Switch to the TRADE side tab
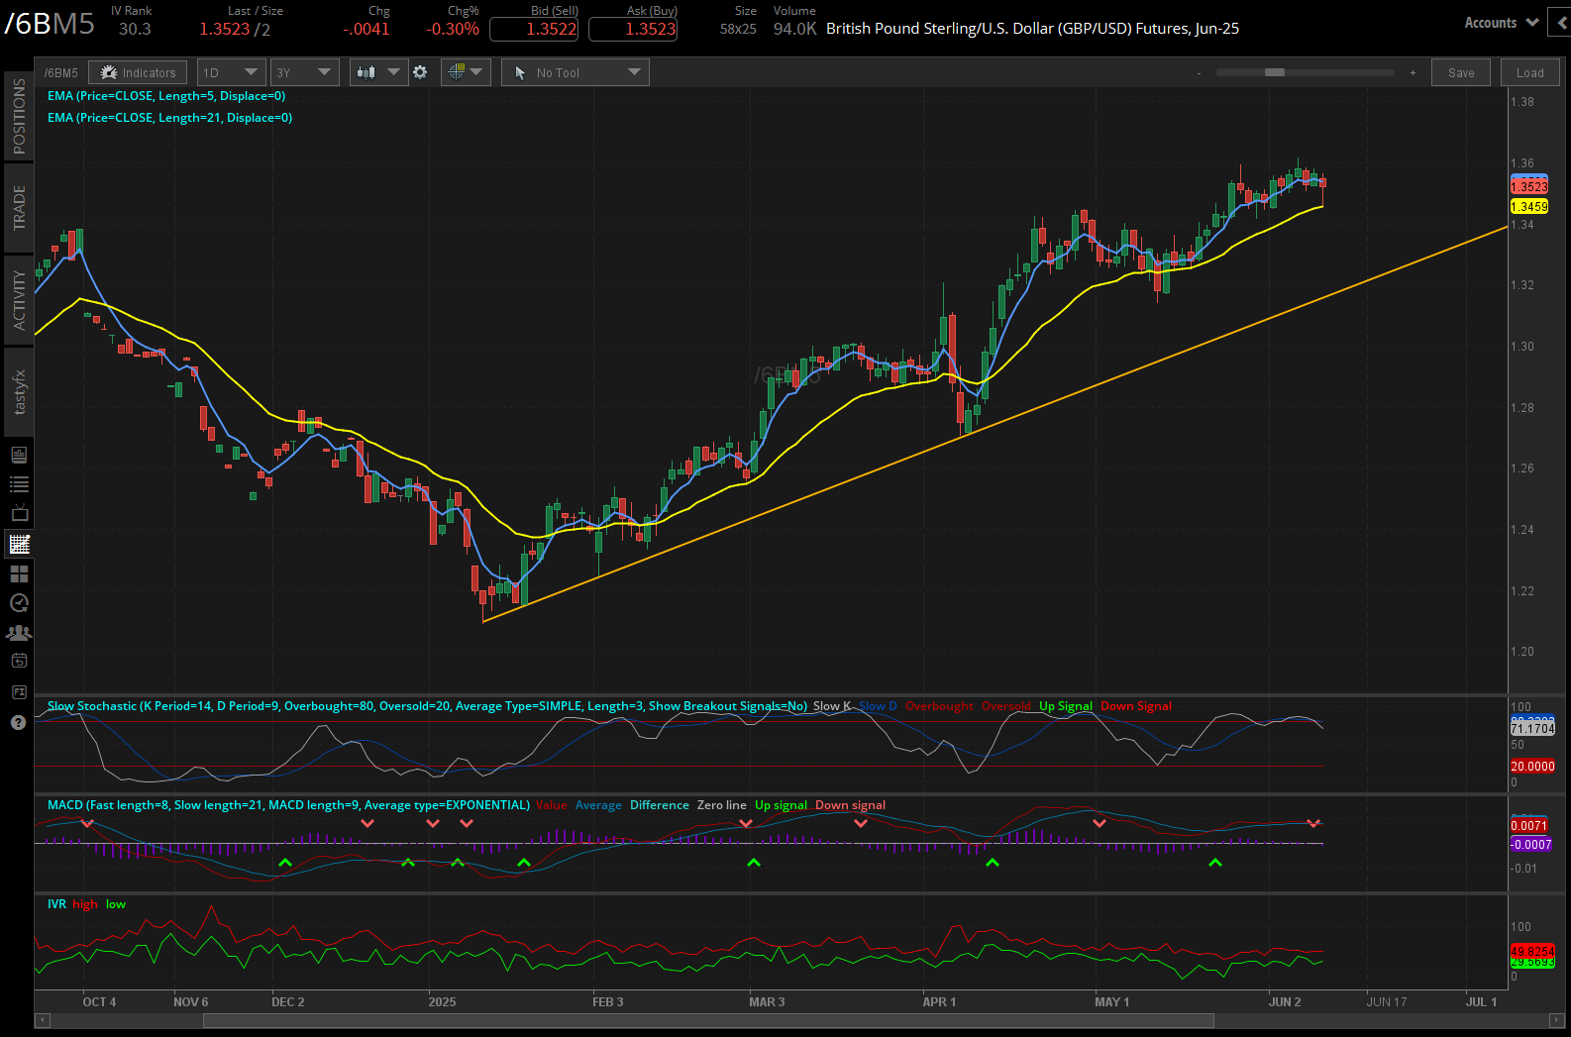Screen dimensions: 1571x1037 click(19, 207)
